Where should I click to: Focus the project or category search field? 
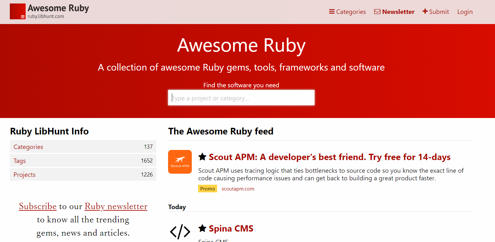(241, 98)
